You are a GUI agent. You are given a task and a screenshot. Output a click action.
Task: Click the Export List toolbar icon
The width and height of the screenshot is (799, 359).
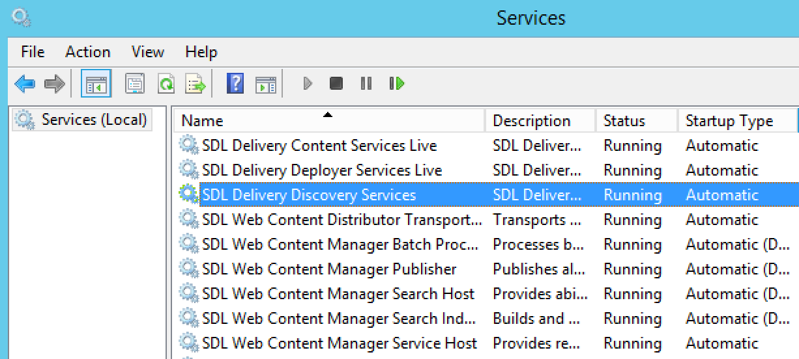pyautogui.click(x=196, y=84)
